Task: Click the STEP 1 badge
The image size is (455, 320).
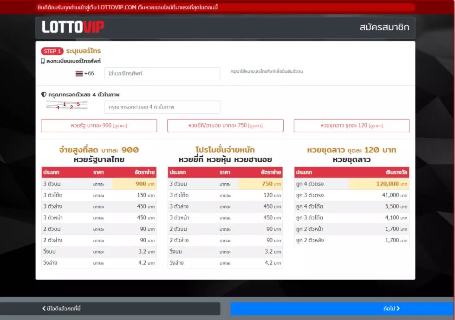Action: click(x=52, y=51)
